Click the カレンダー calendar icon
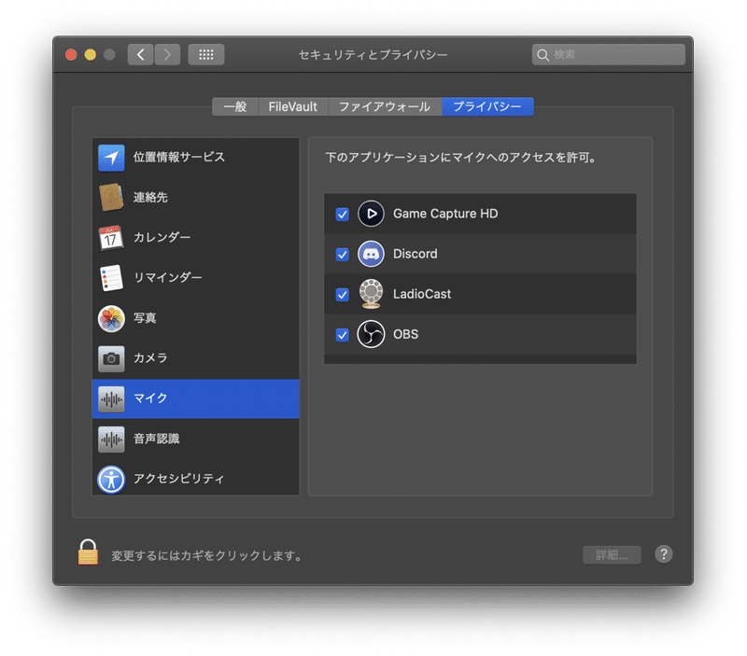Screen dimensions: 747x656 [x=111, y=238]
